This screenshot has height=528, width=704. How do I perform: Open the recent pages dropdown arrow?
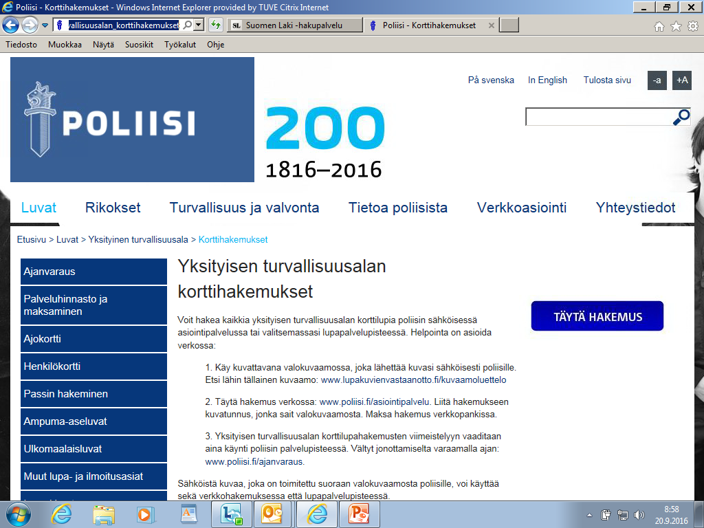pos(45,25)
